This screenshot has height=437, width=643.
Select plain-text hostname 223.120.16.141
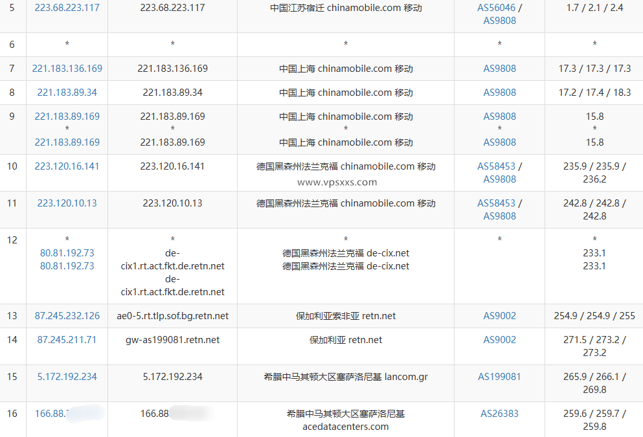pos(173,166)
